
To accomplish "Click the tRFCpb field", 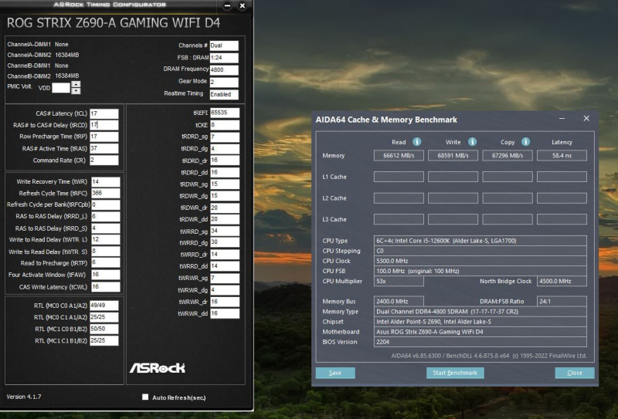I will pos(106,204).
